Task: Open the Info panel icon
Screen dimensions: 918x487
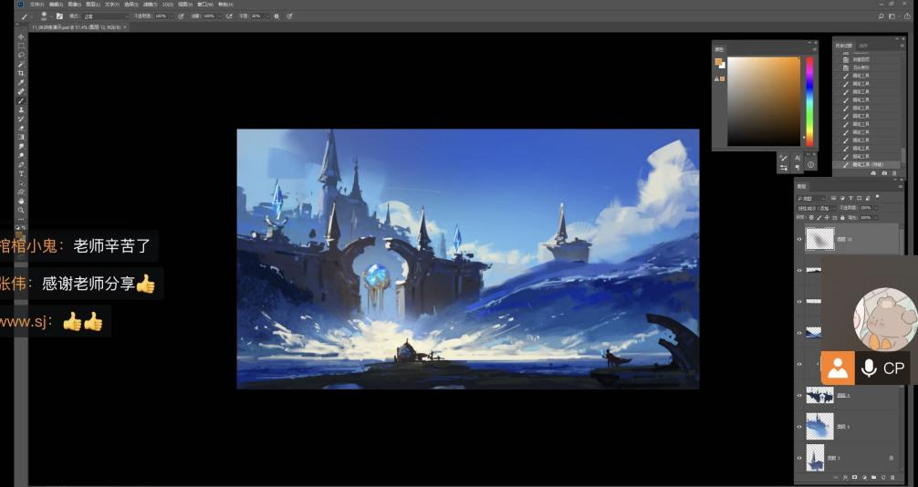Action: click(811, 165)
